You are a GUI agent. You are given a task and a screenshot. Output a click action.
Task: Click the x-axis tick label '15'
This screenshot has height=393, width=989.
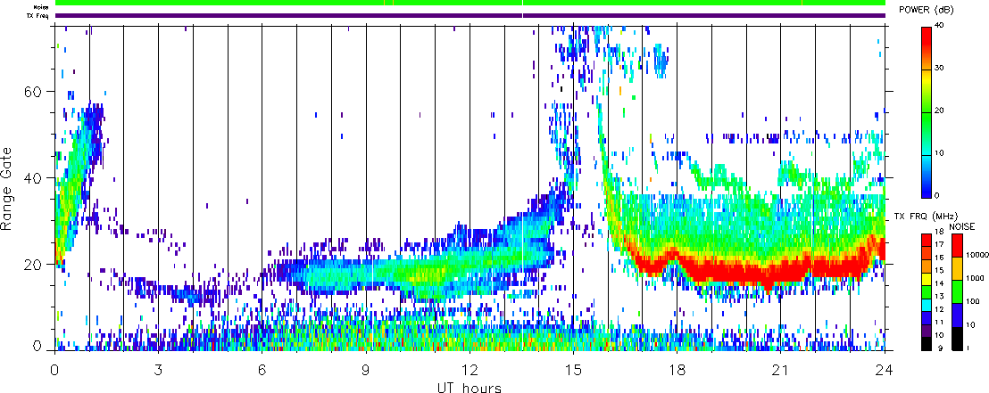(x=573, y=370)
